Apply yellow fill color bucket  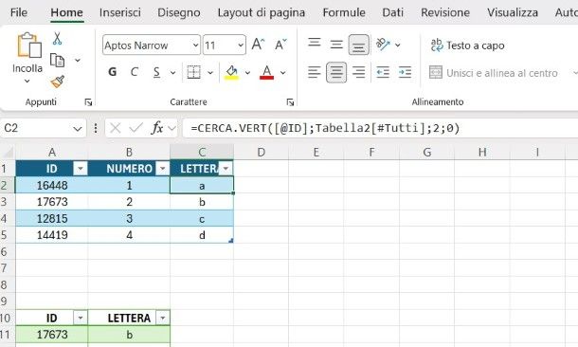pyautogui.click(x=231, y=72)
